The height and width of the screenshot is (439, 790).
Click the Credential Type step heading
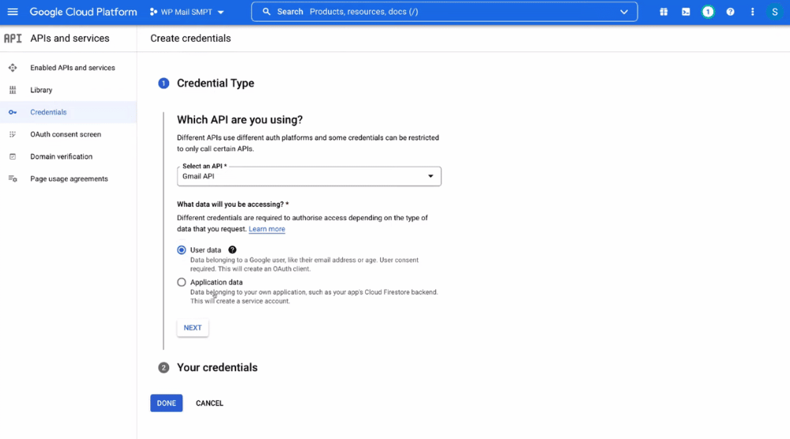(x=215, y=83)
